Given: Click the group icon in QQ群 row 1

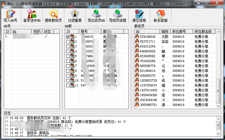Looking at the screenshot, I should 72,37.
